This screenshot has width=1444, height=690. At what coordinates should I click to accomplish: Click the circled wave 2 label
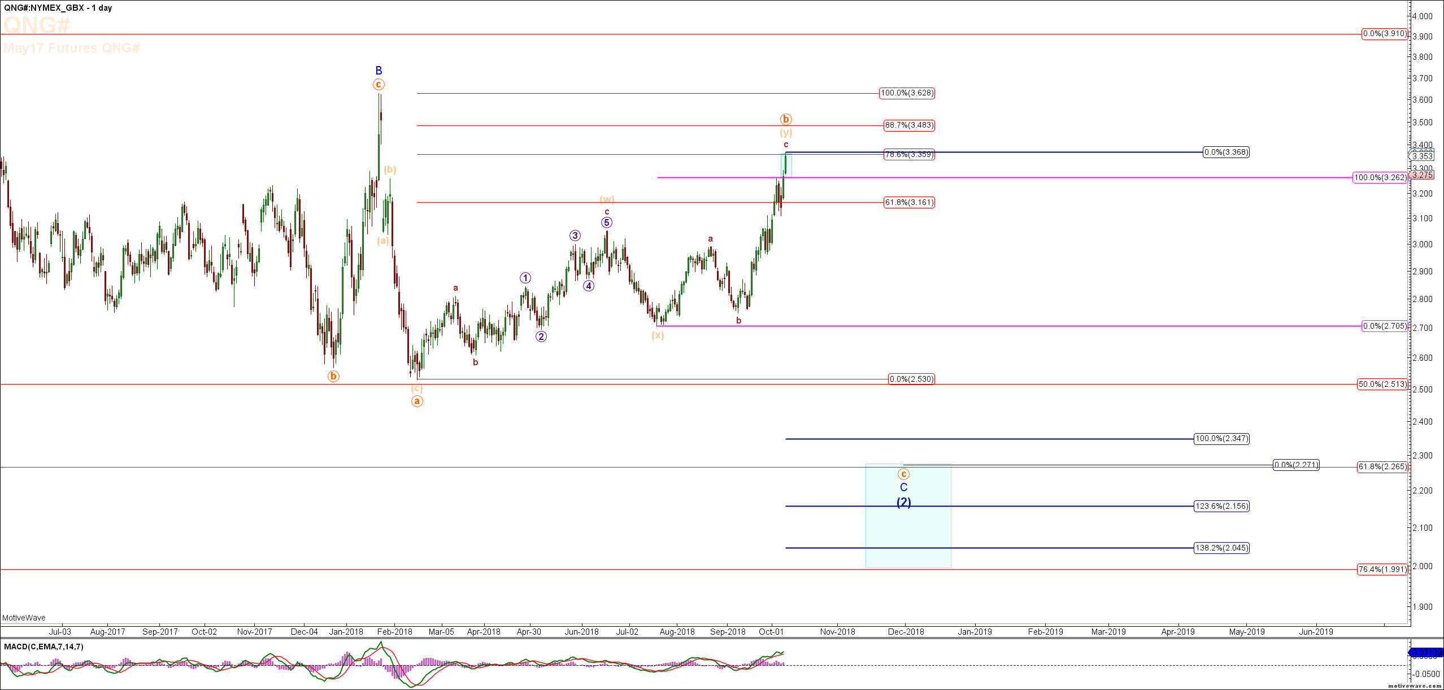541,337
